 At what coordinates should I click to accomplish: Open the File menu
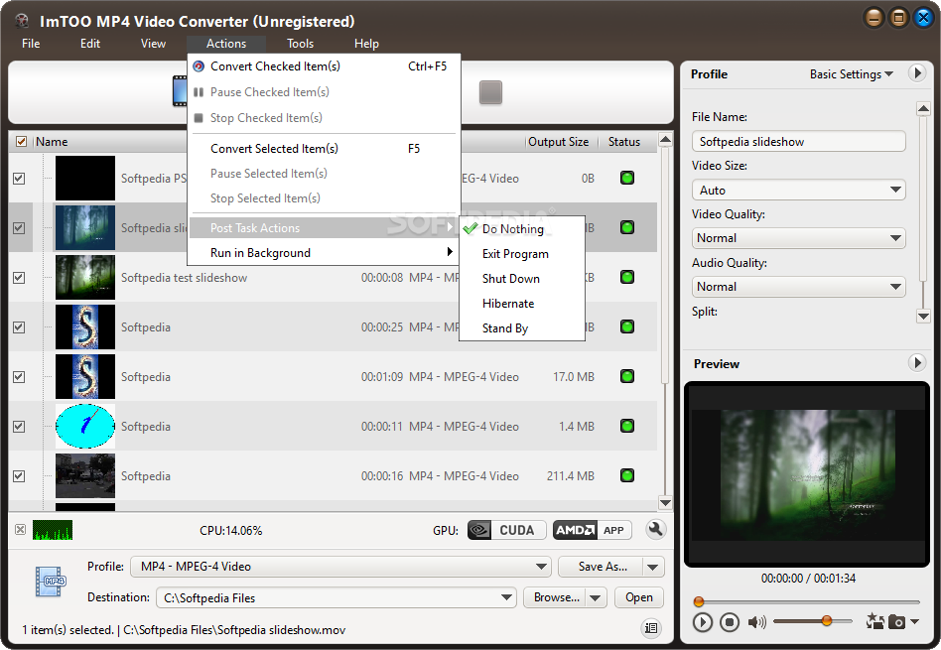(x=31, y=44)
